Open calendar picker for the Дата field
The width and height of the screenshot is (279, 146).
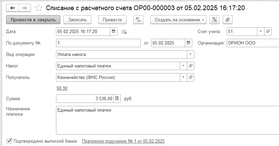coord(113,31)
